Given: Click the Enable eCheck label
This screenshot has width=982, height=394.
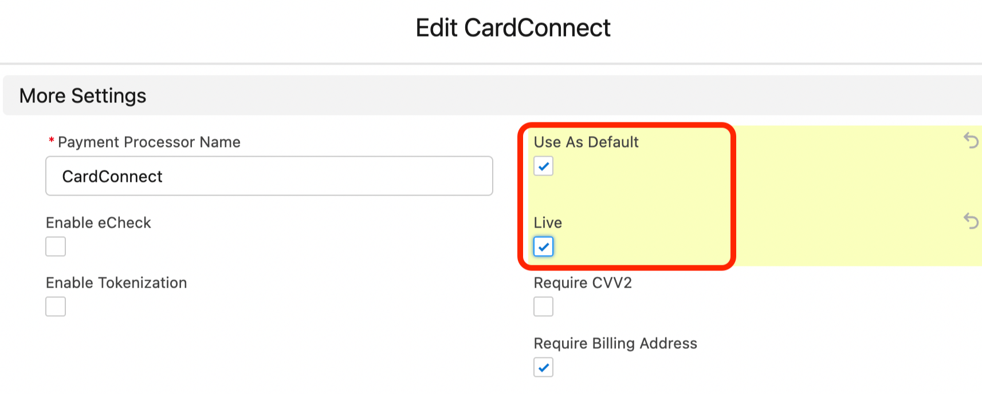Looking at the screenshot, I should 98,223.
